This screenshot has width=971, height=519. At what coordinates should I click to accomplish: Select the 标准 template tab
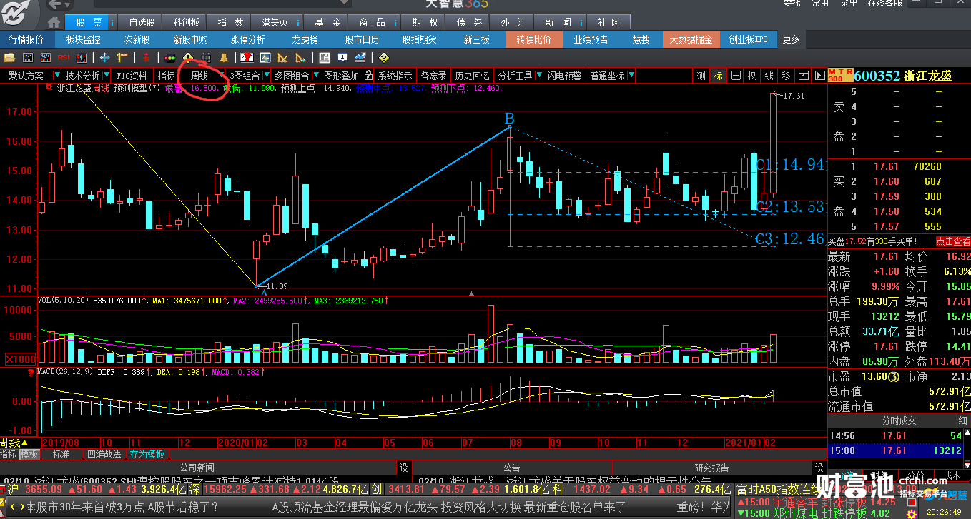coord(61,454)
